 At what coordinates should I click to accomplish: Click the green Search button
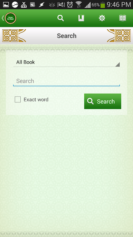tap(103, 101)
